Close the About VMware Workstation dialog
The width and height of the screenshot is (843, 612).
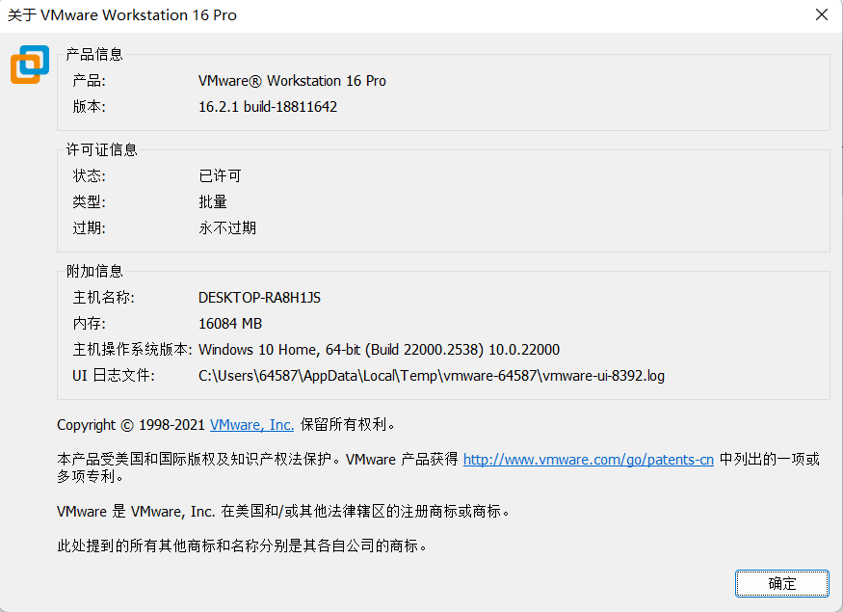(x=821, y=15)
